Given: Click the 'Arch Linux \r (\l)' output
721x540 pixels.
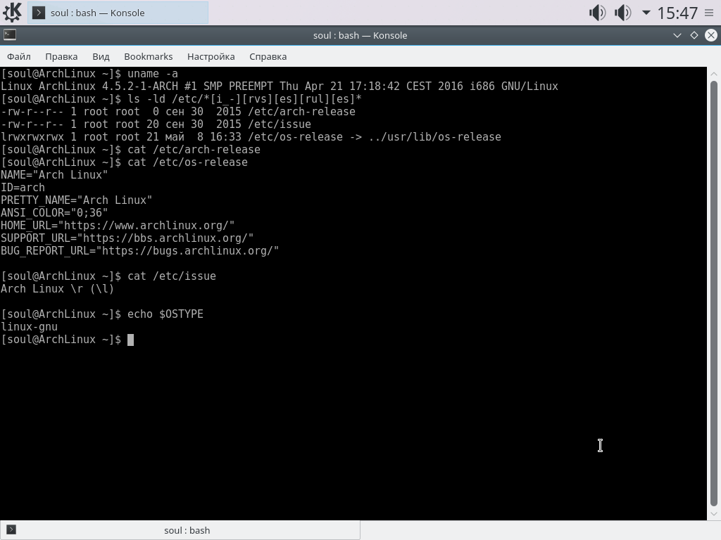Looking at the screenshot, I should click(x=58, y=289).
